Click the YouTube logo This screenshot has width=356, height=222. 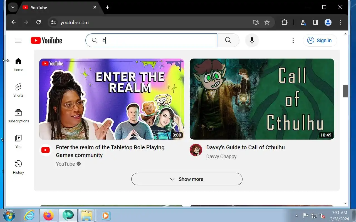coord(46,41)
